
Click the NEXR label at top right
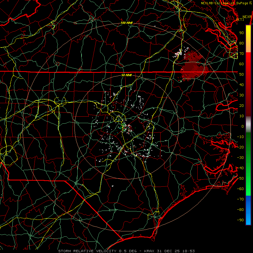coord(247,17)
